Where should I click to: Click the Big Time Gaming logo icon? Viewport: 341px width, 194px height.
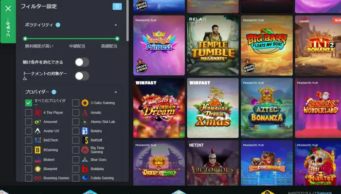pyautogui.click(x=85, y=150)
